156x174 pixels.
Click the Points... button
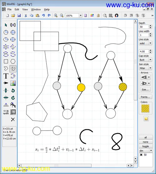click(145, 97)
